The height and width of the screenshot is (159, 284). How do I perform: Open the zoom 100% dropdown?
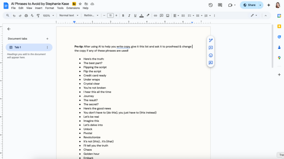coord(48,16)
